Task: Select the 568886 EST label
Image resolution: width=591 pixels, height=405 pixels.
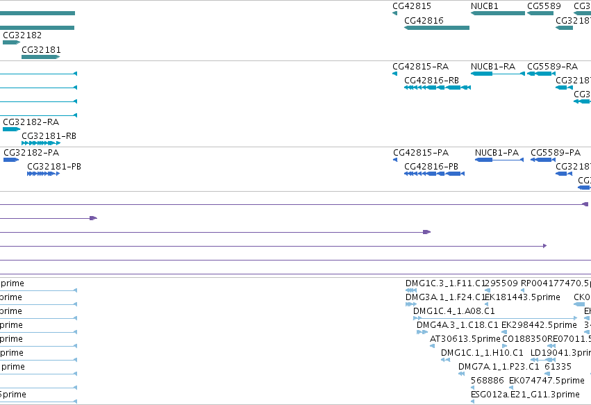Action: (487, 381)
